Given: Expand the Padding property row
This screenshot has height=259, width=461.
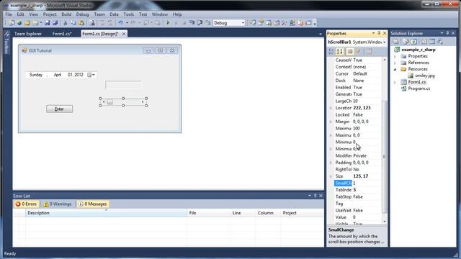Looking at the screenshot, I should pyautogui.click(x=331, y=163).
